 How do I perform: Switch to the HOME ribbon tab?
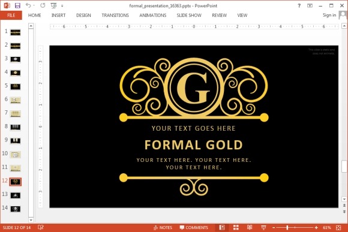click(x=34, y=16)
